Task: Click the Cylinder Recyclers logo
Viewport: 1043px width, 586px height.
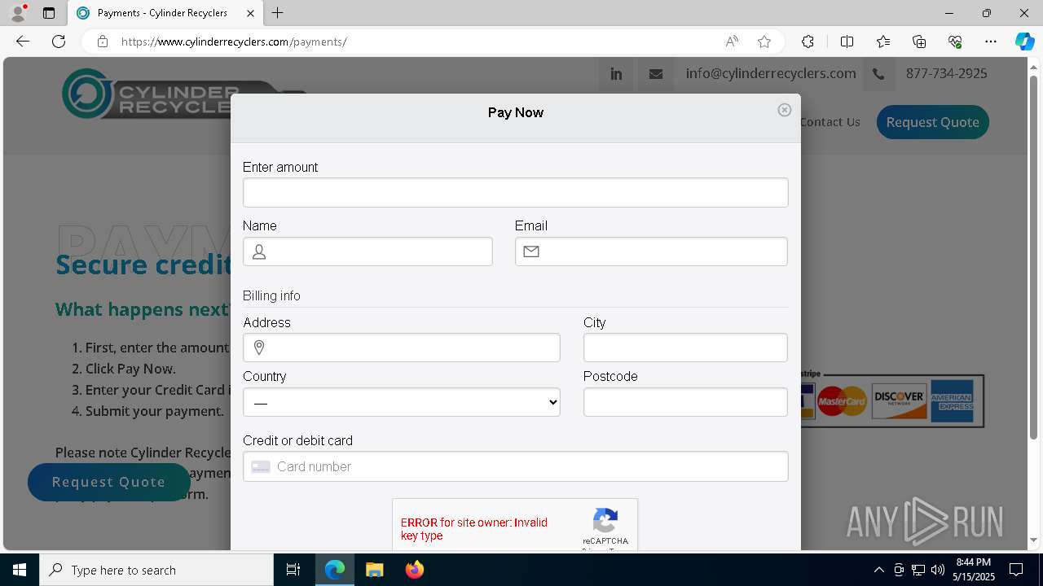Action: point(147,94)
